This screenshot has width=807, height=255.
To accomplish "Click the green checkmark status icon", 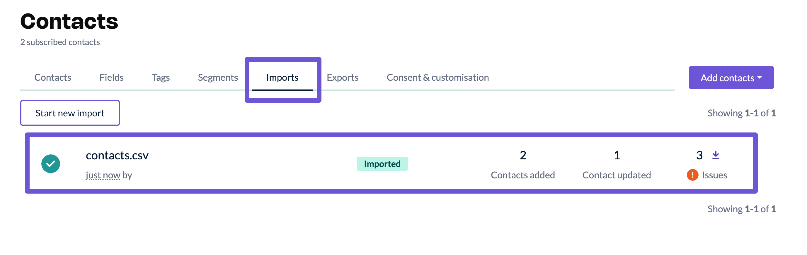I will pos(51,164).
